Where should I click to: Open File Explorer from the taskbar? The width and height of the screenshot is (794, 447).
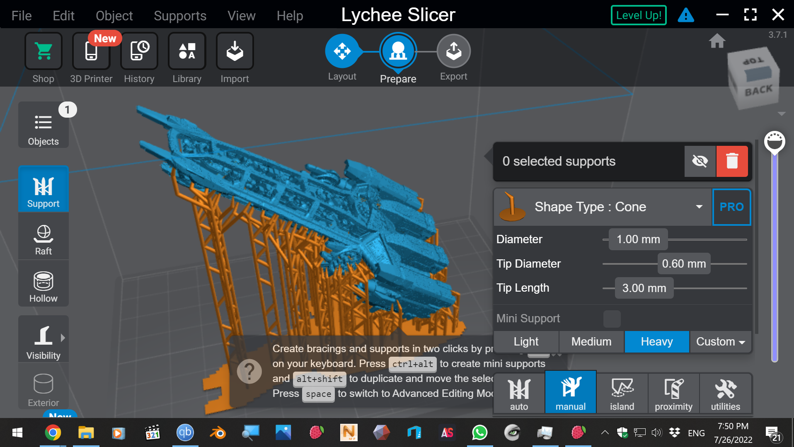tap(86, 433)
